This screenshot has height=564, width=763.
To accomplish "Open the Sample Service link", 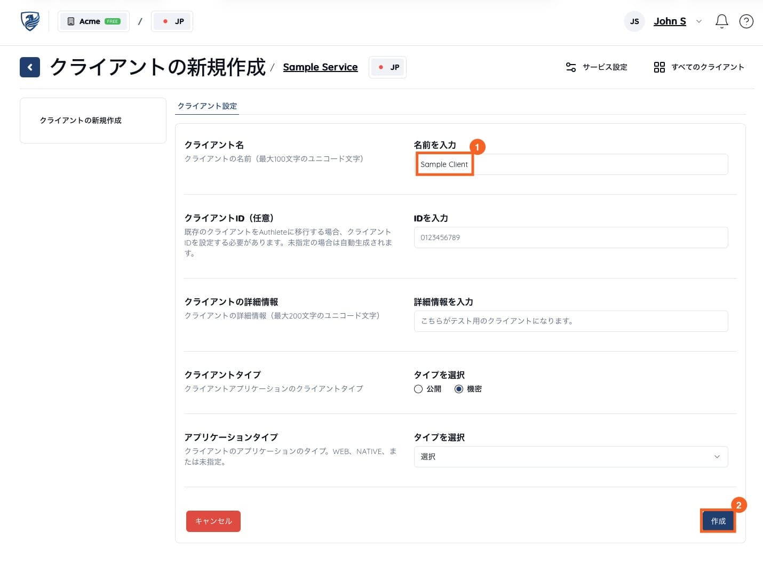I will [x=320, y=67].
